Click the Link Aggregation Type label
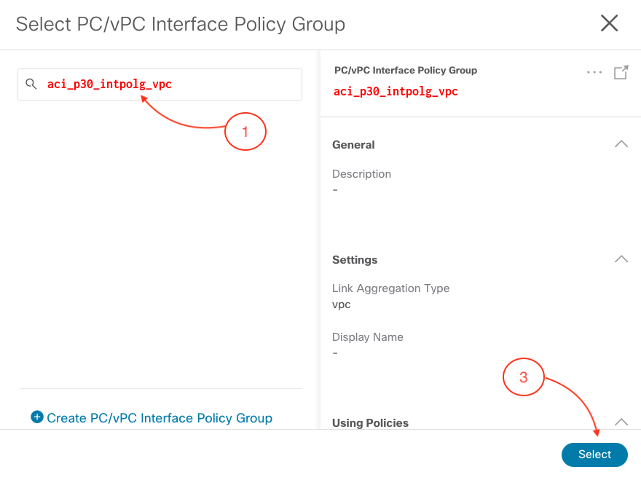This screenshot has width=641, height=480. (x=391, y=288)
